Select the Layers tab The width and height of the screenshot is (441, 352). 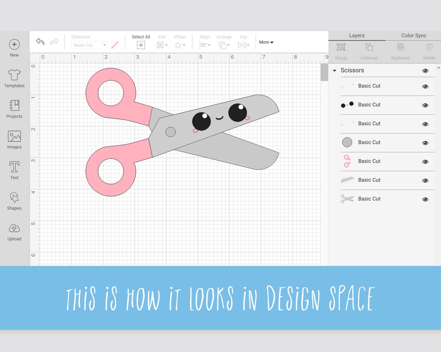coord(357,36)
